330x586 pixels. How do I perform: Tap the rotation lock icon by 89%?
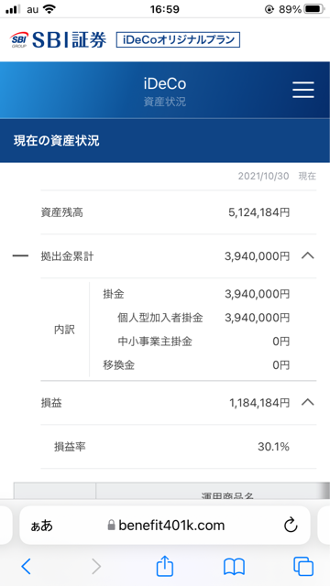269,10
